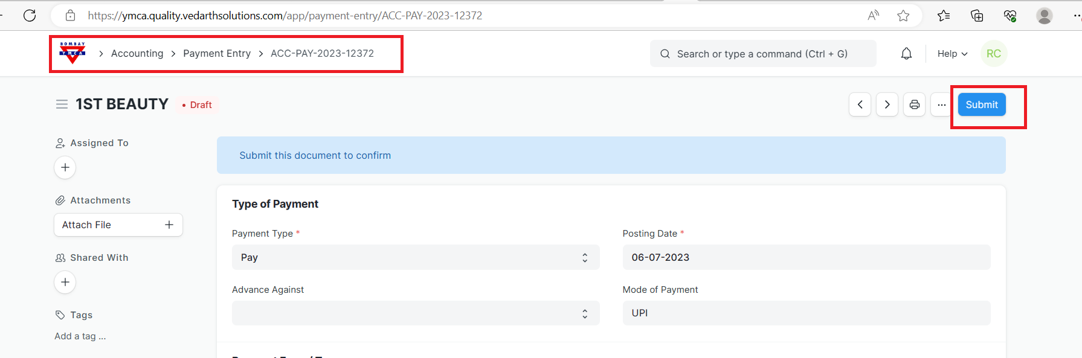
Task: Open the Advance Against dropdown
Action: point(416,313)
